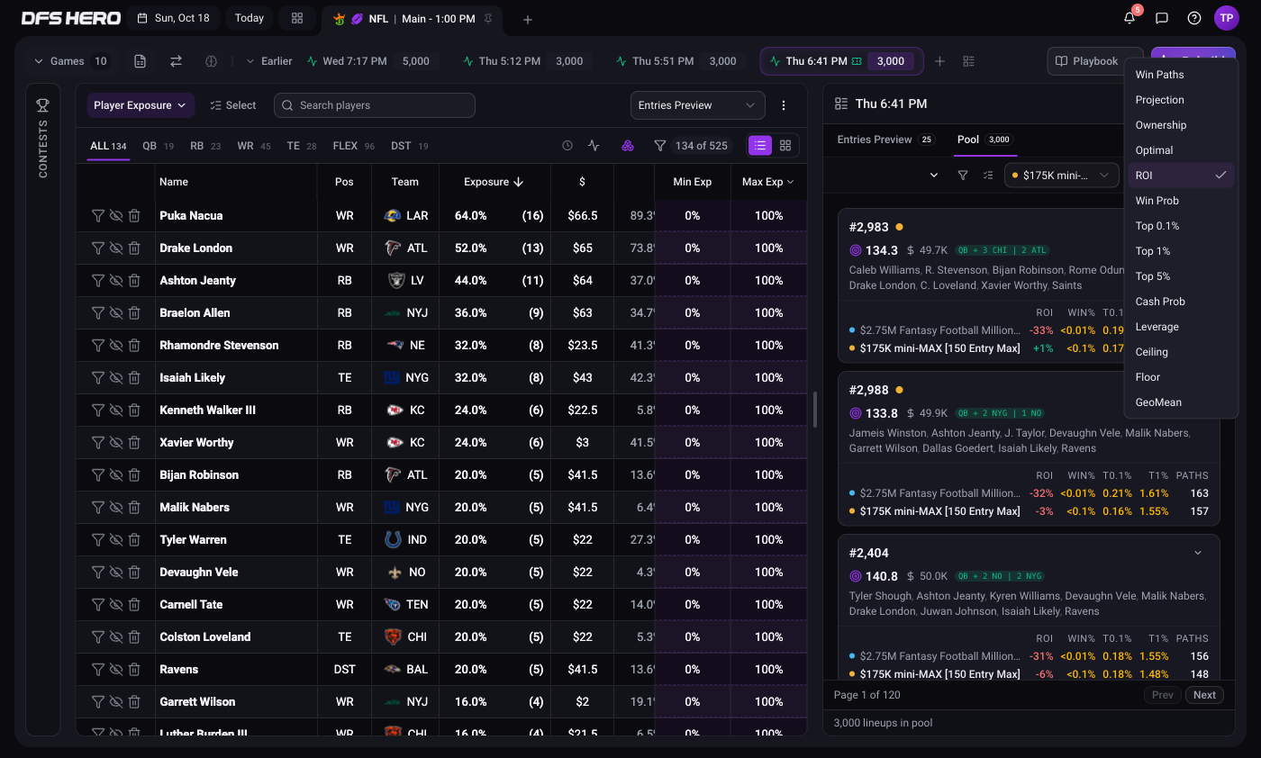Open the Player Exposure dropdown
The width and height of the screenshot is (1261, 758).
[141, 105]
